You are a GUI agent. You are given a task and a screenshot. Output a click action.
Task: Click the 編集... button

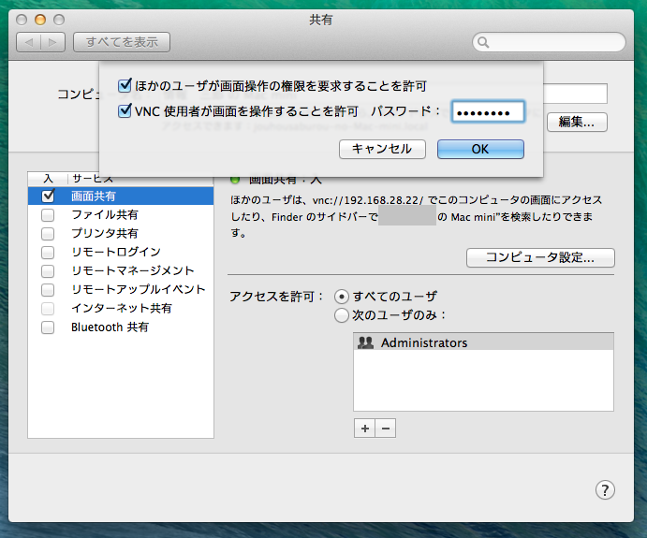pos(577,122)
